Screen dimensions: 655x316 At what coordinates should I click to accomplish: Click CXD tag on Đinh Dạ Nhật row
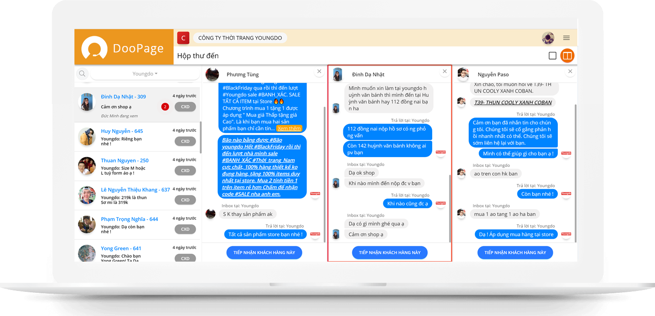185,107
